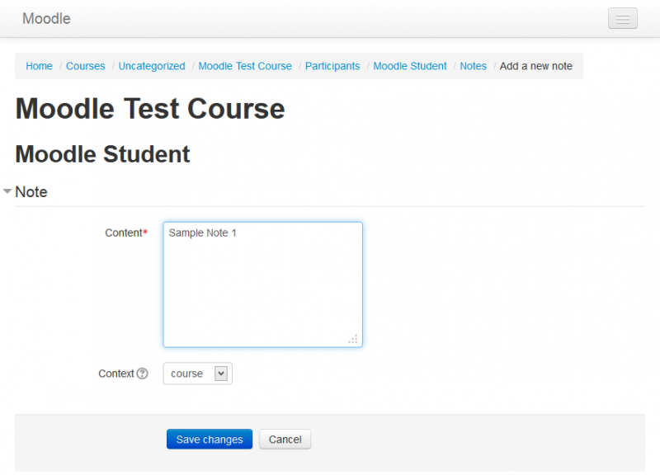Screen dimensions: 660x475
Task: Go to Home in breadcrumb
Action: coord(39,66)
